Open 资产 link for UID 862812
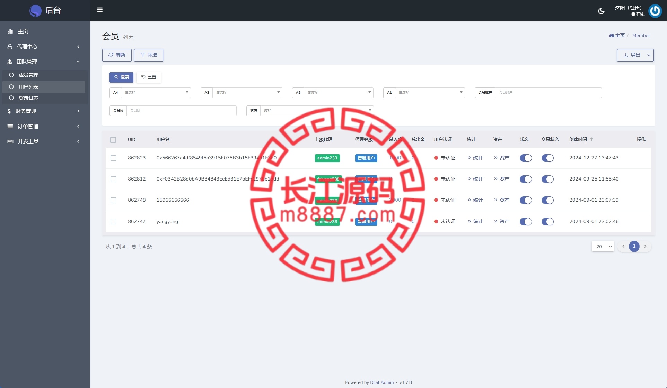The width and height of the screenshot is (667, 388). pos(501,179)
